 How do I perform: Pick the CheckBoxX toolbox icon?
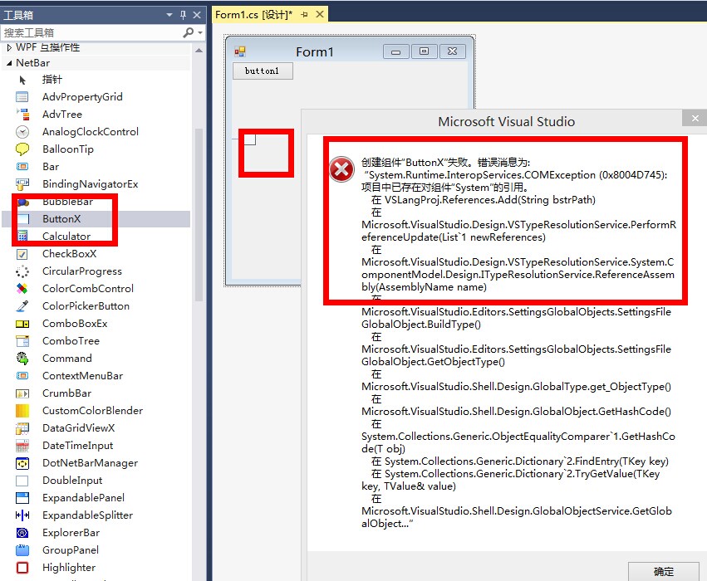click(22, 254)
